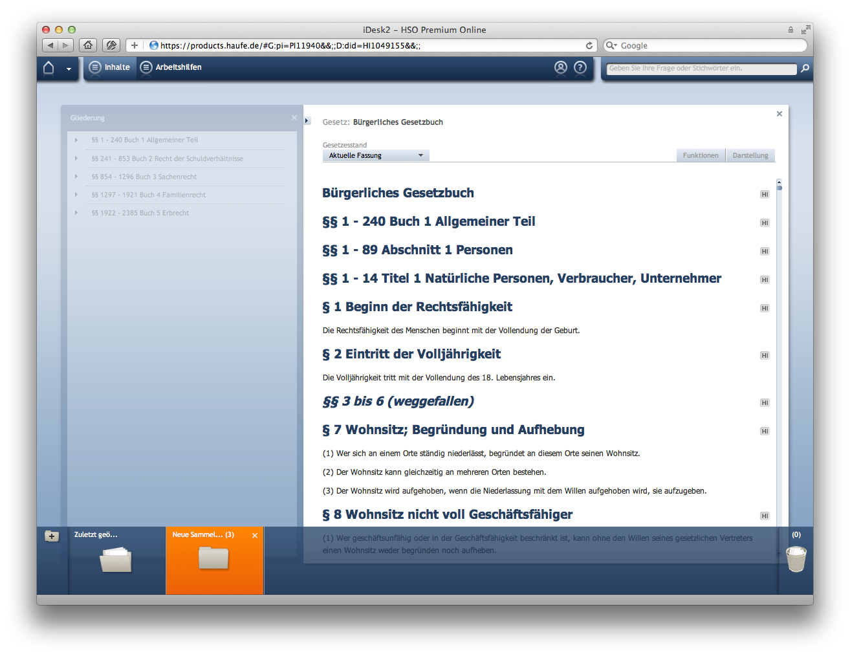Focus the Haufe search input field
850x656 pixels.
click(x=701, y=69)
